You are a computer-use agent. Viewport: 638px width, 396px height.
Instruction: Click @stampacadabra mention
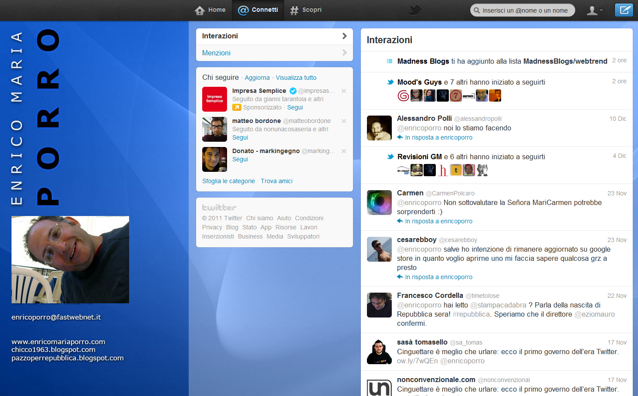498,305
